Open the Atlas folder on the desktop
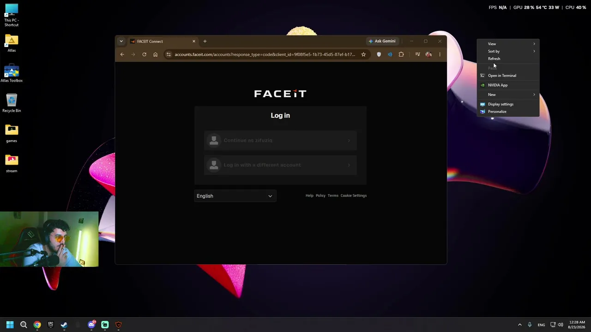The width and height of the screenshot is (591, 332). pyautogui.click(x=12, y=43)
